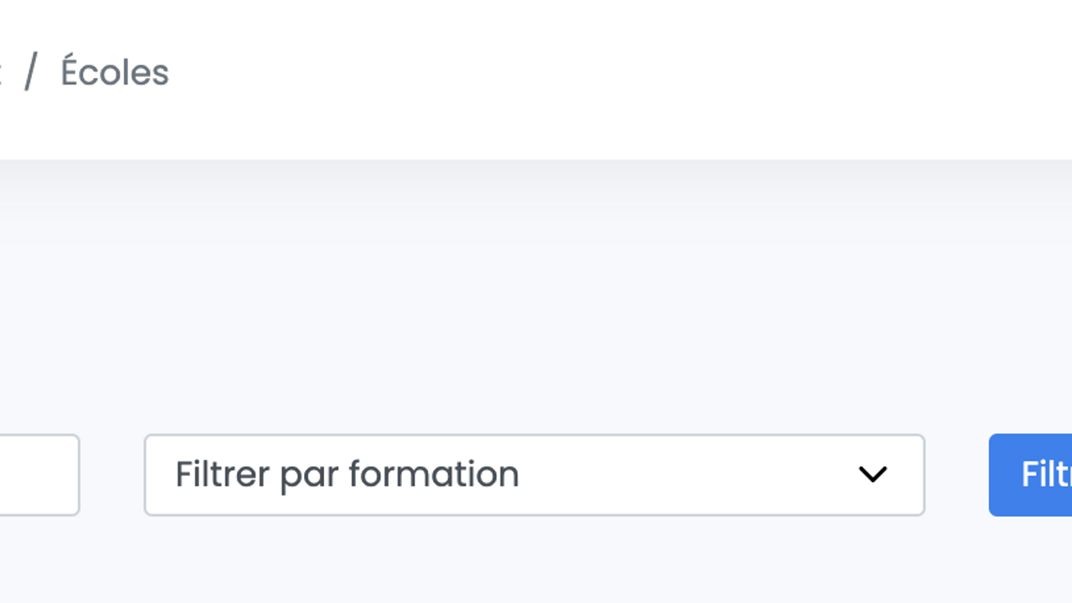Click the partially visible text field left of the formation filter
This screenshot has width=1072, height=603.
coord(39,475)
